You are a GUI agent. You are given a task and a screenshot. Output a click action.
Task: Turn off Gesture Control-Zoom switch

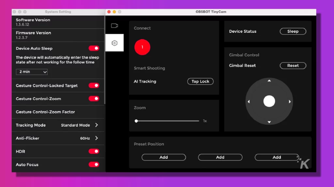(94, 99)
